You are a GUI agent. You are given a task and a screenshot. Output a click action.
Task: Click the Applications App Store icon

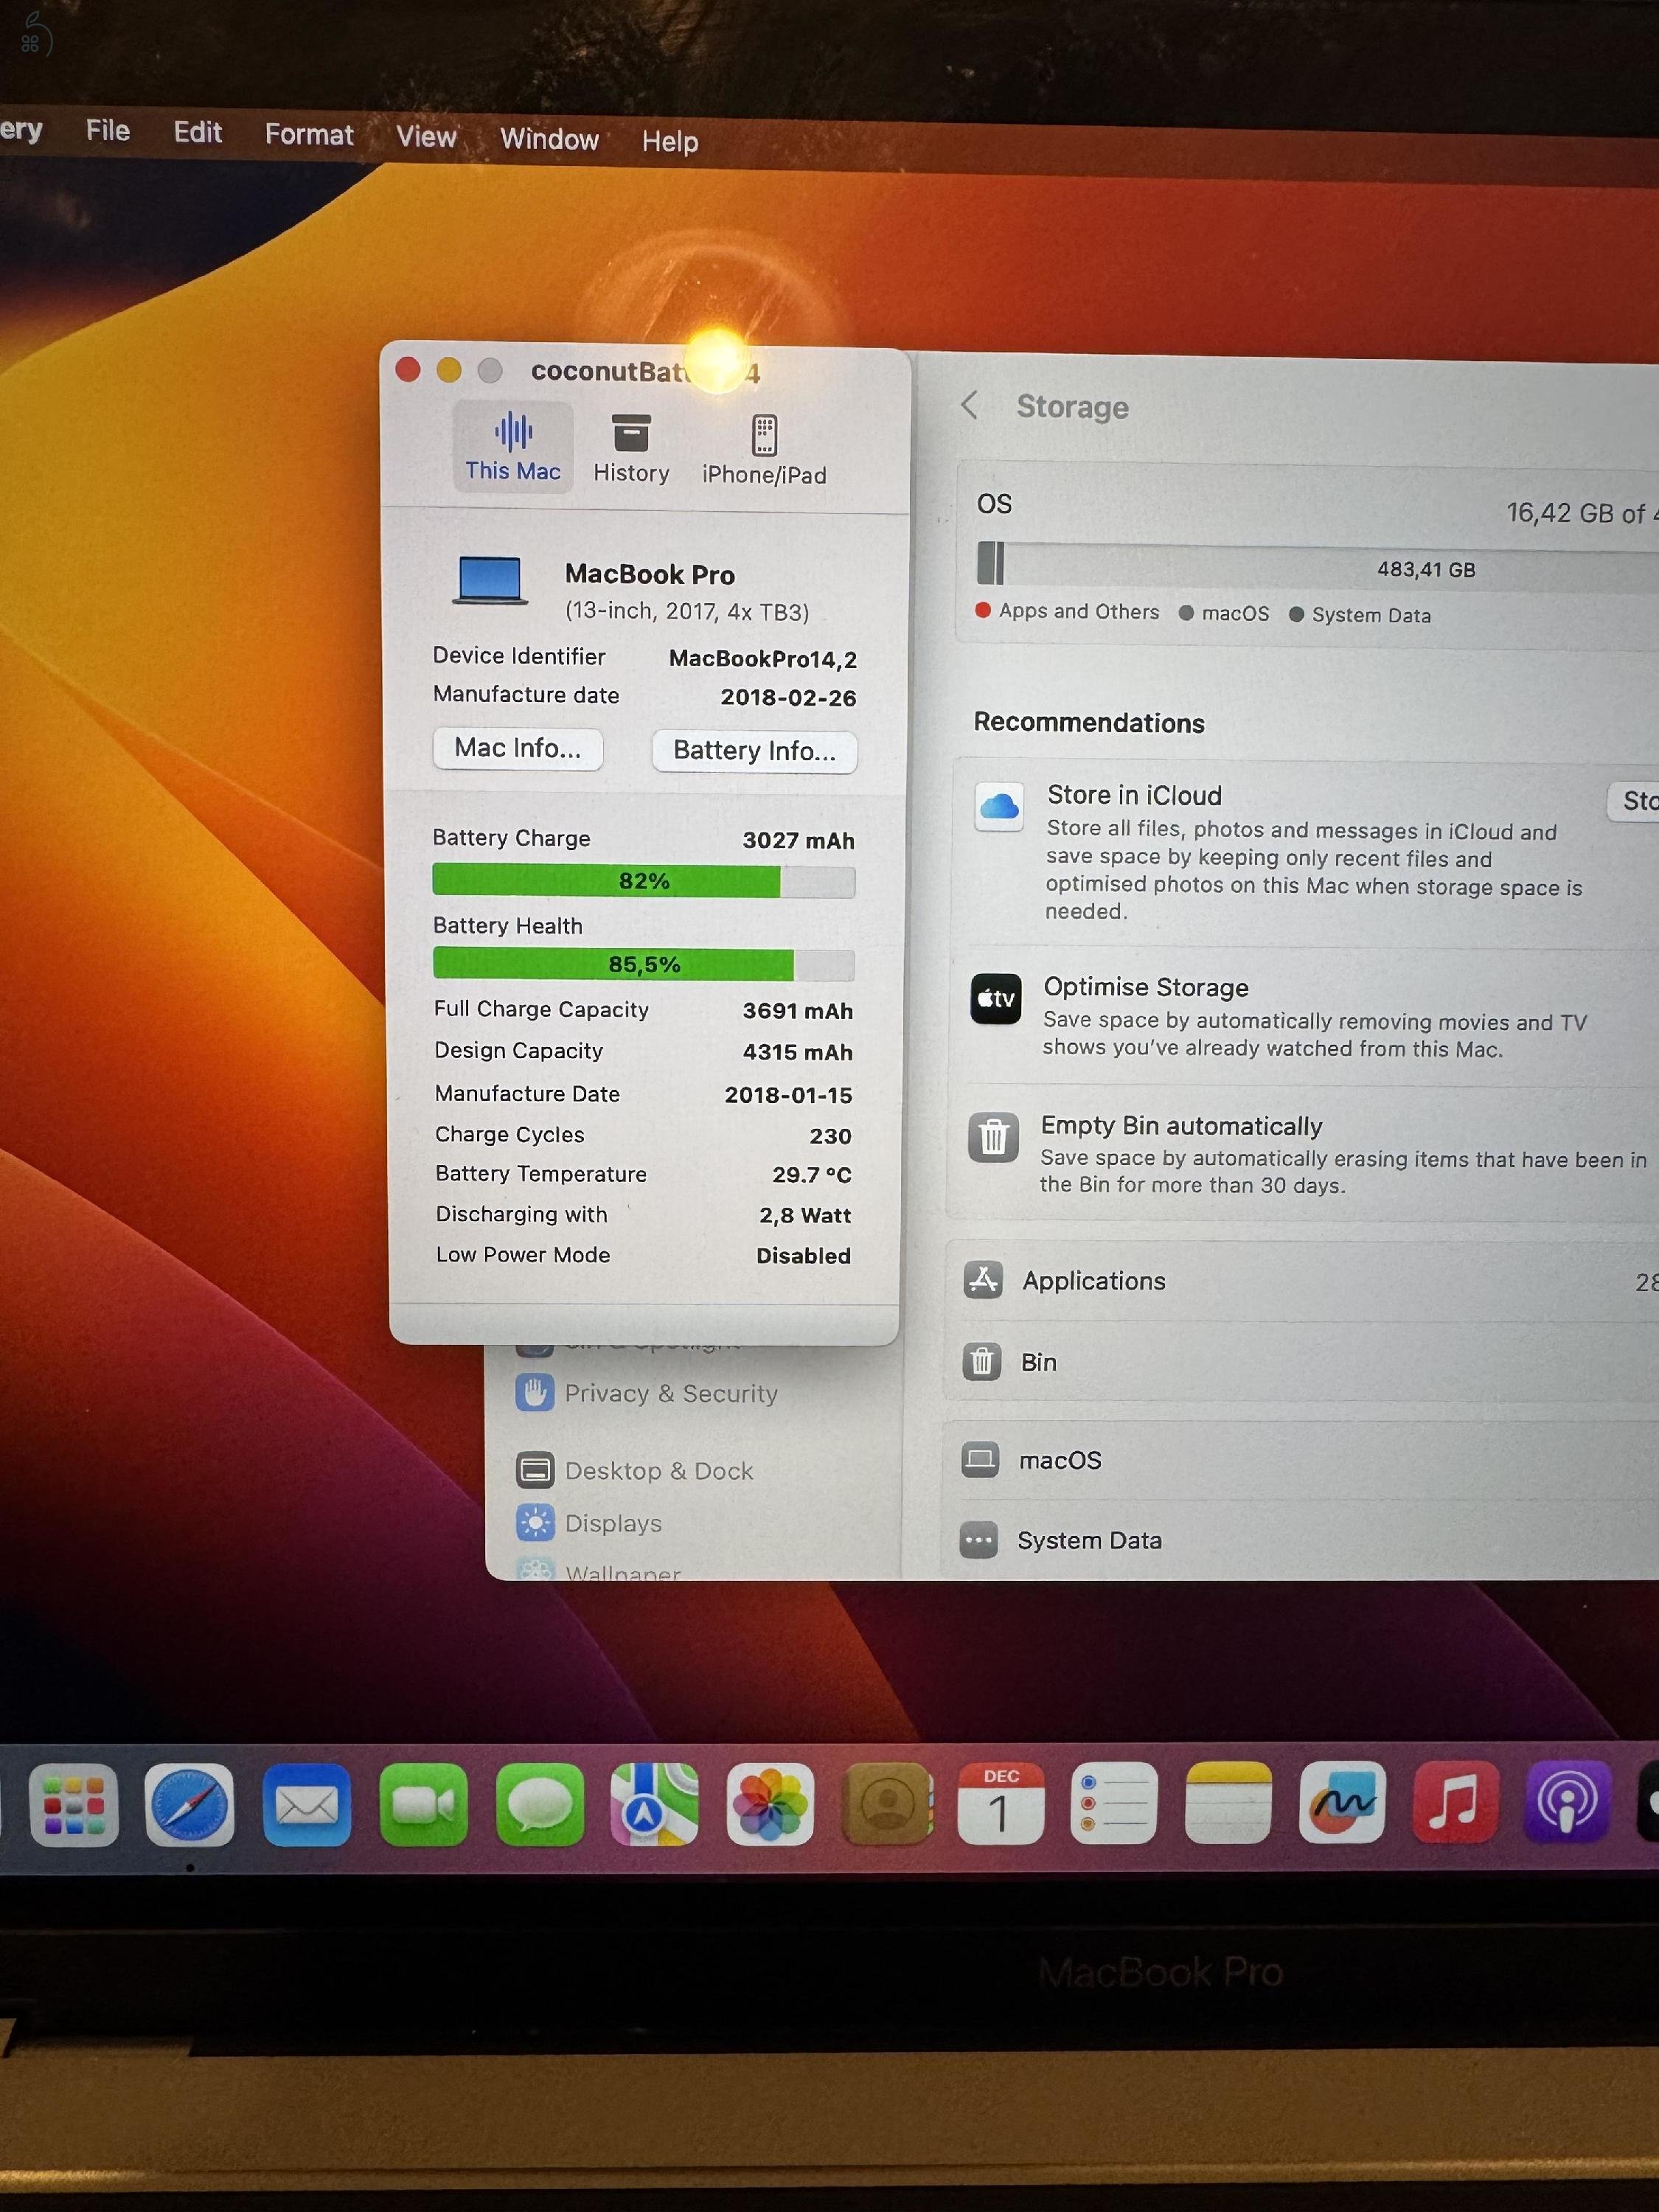pyautogui.click(x=983, y=1279)
